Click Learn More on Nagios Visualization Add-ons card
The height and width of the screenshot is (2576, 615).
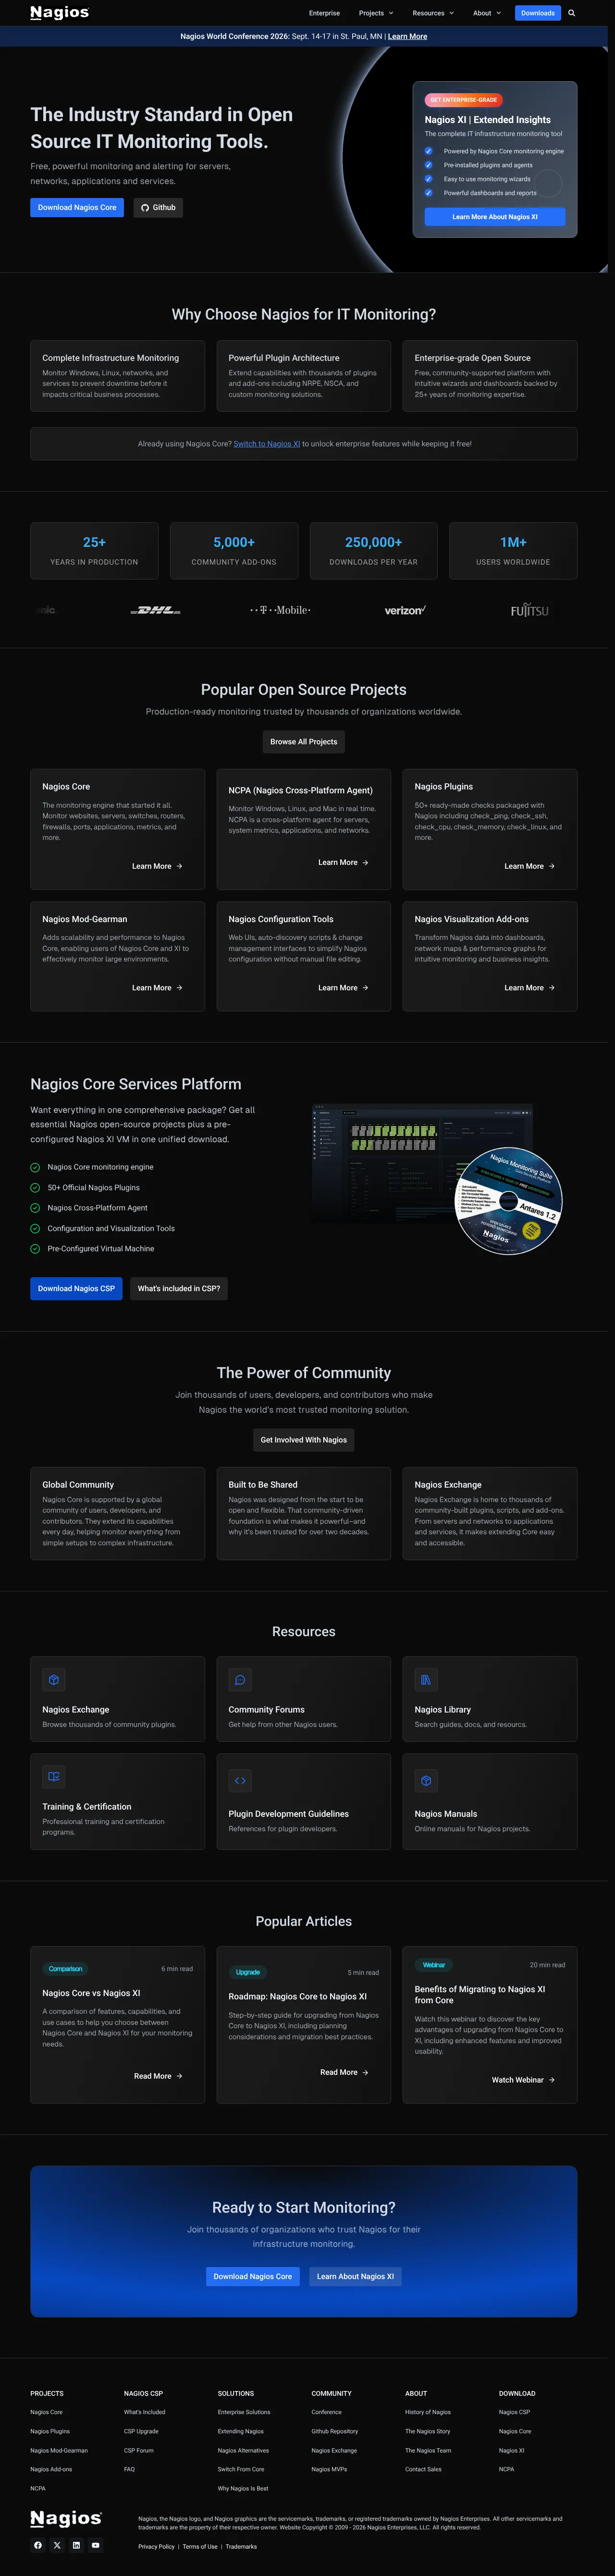529,988
